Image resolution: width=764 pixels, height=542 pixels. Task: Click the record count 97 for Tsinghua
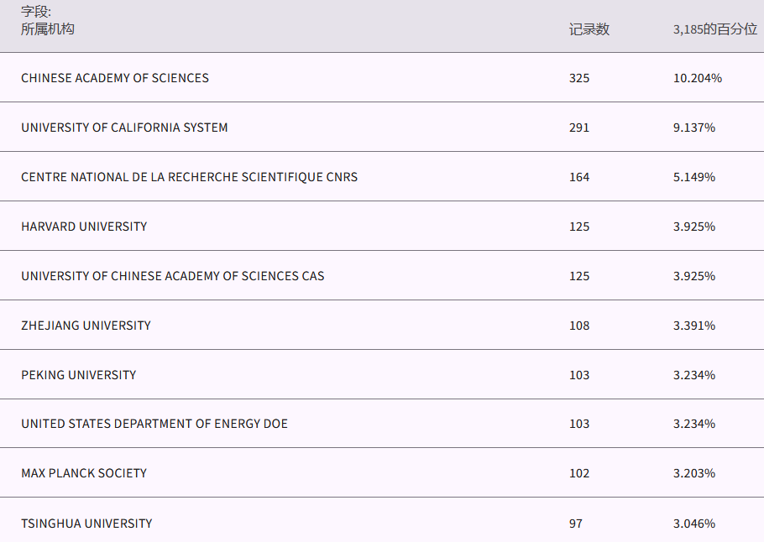575,524
